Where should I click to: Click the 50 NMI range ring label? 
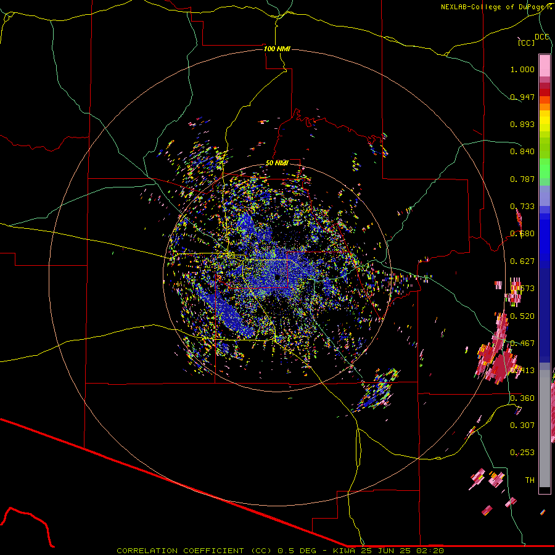tap(277, 163)
